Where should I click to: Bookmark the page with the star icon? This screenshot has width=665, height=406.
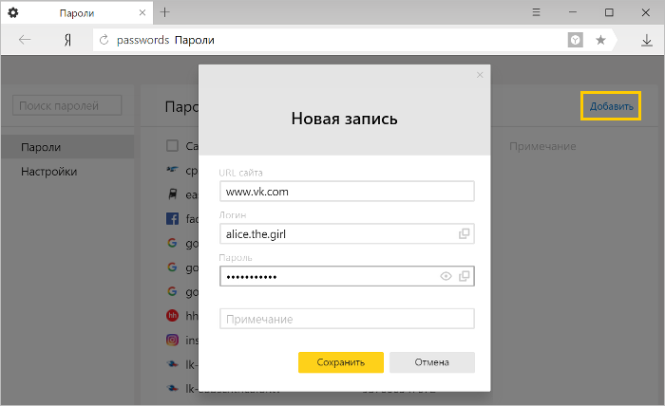pos(600,40)
